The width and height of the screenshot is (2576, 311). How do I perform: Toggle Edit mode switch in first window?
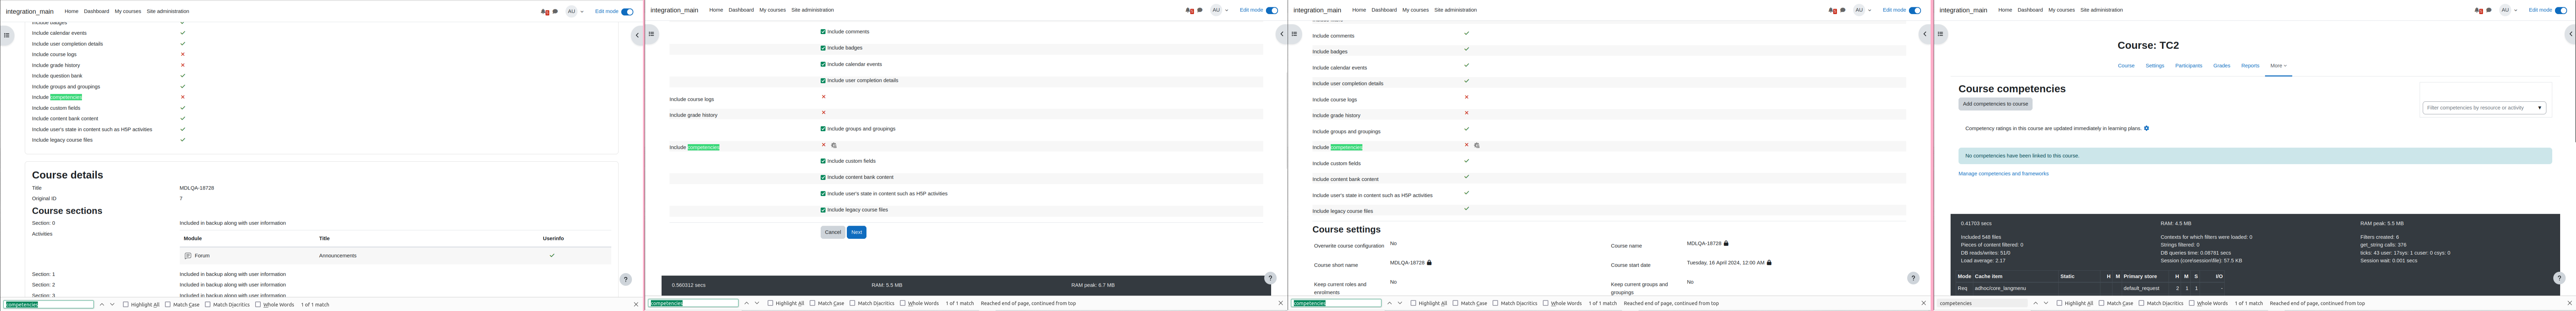coord(627,12)
